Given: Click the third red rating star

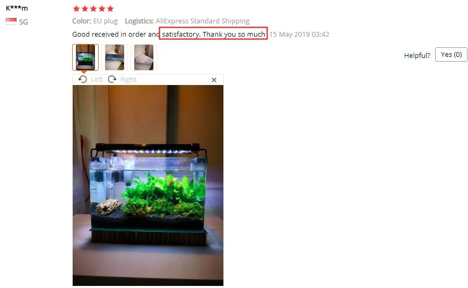Looking at the screenshot, I should click(93, 9).
